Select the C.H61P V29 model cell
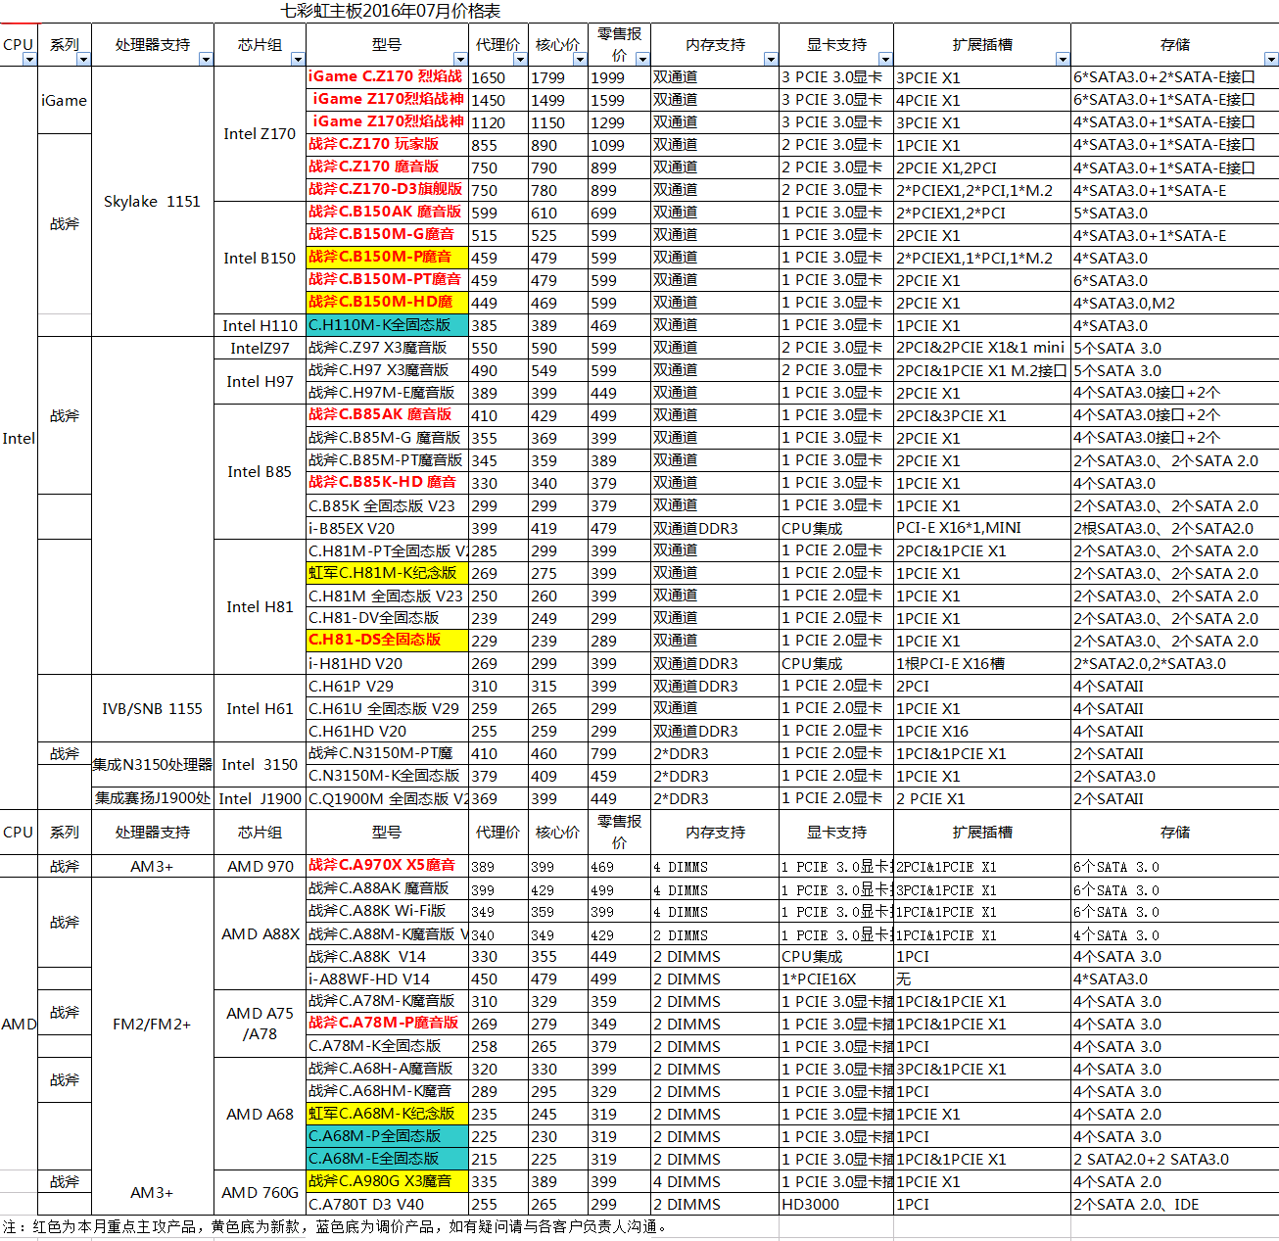Image resolution: width=1279 pixels, height=1241 pixels. coord(387,686)
